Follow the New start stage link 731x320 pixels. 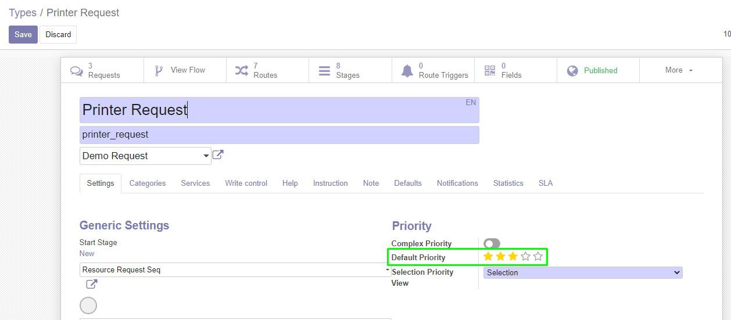tap(87, 253)
